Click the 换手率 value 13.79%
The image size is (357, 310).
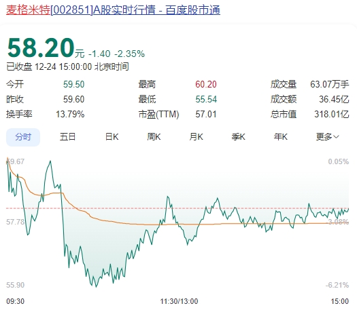(x=70, y=114)
